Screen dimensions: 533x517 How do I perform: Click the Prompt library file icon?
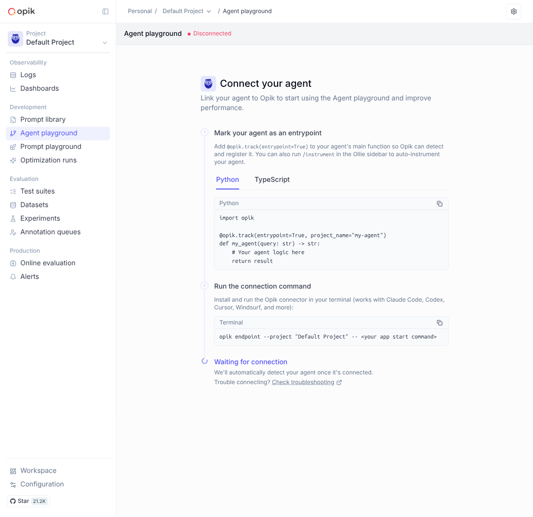[13, 120]
